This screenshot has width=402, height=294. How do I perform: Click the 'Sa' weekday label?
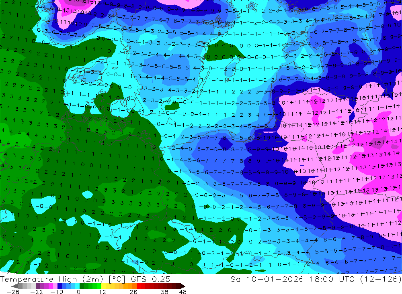click(235, 279)
